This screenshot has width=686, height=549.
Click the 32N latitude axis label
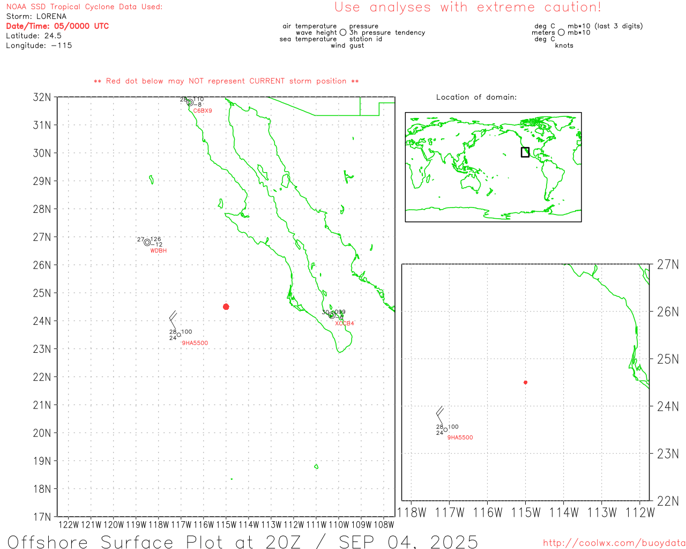click(42, 98)
